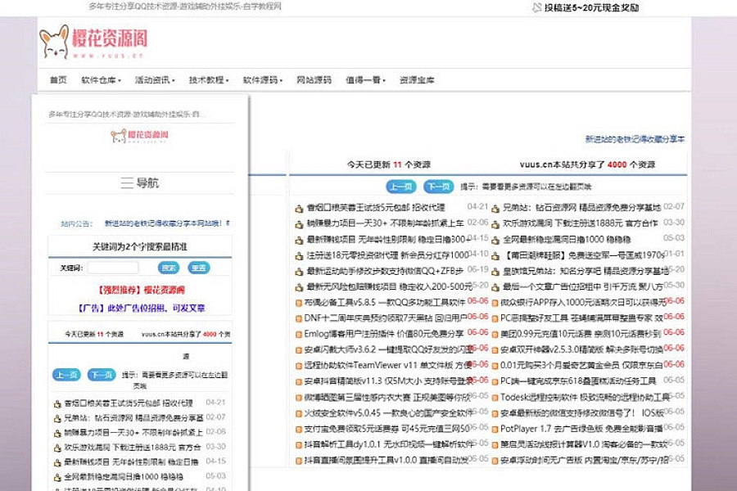
Task: Expand the 软件源码 dropdown menu
Action: [263, 80]
